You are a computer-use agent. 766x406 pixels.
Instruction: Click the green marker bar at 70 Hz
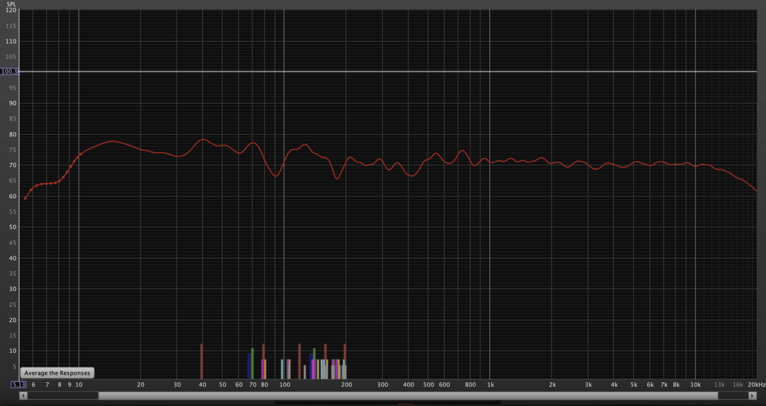[x=252, y=364]
